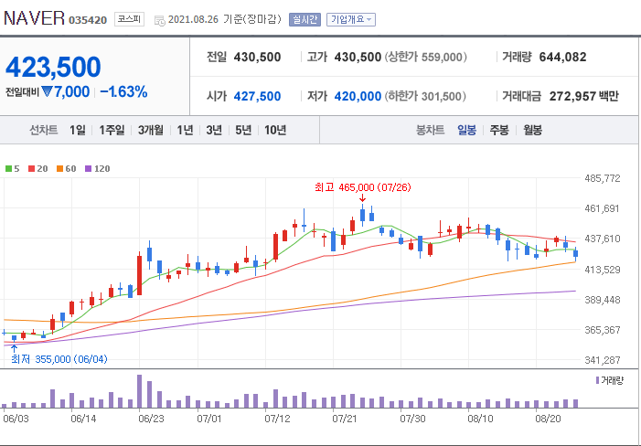The width and height of the screenshot is (641, 446).
Task: Click the stock code 035420
Action: [88, 20]
